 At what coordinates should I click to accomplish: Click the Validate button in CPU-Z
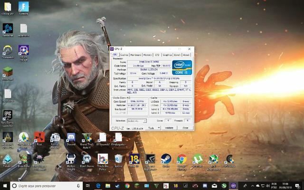[169, 128]
